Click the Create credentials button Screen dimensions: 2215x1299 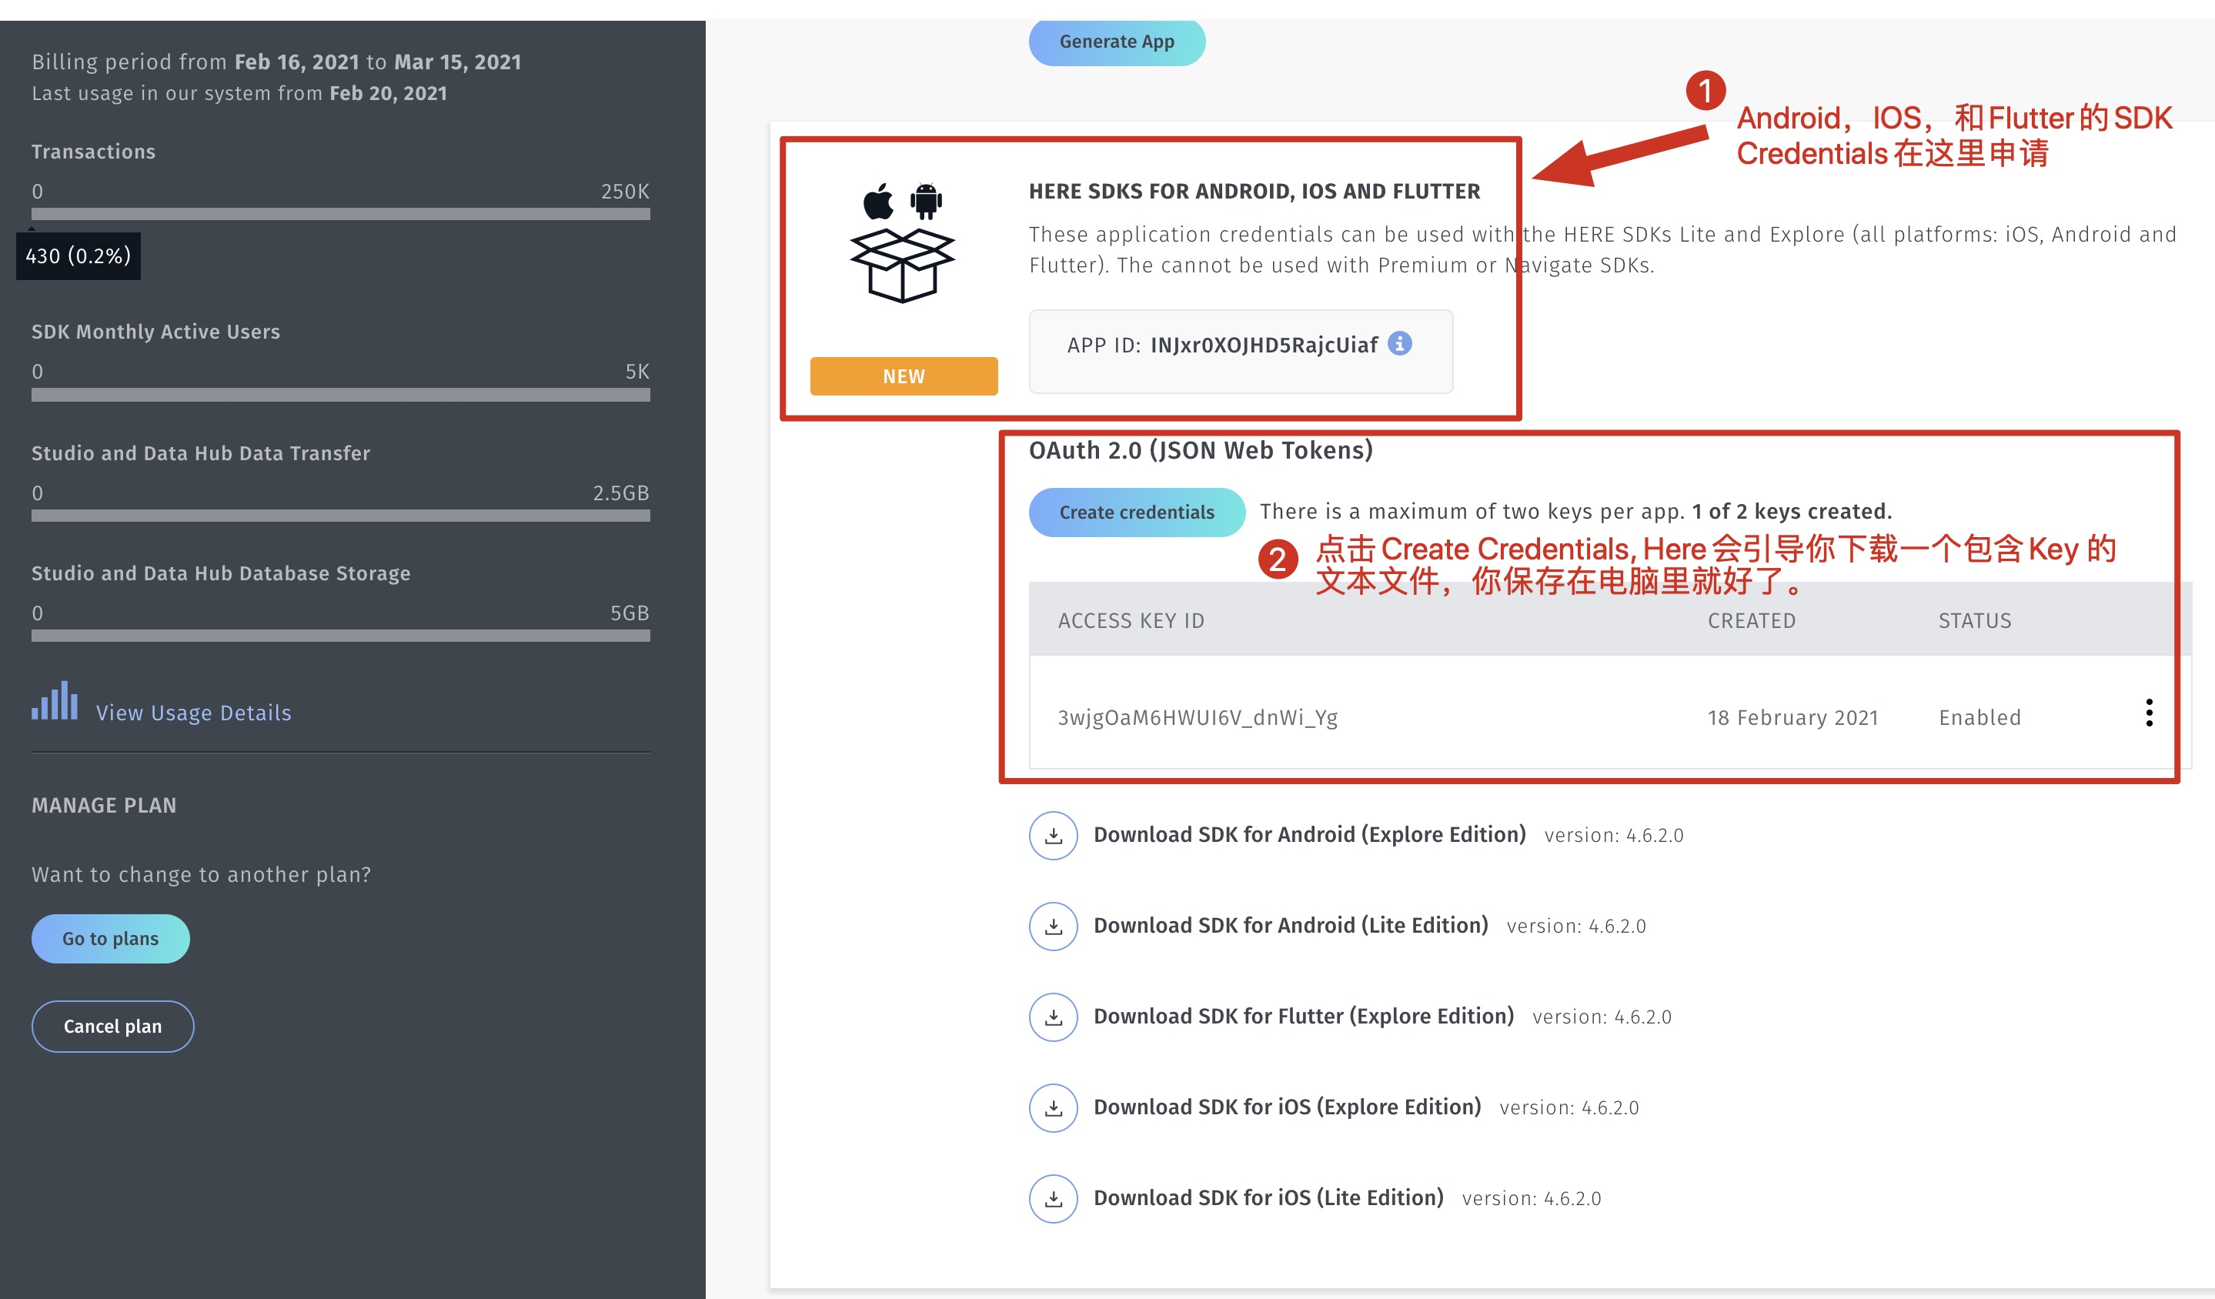pos(1137,513)
